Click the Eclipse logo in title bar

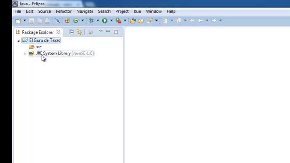15,4
